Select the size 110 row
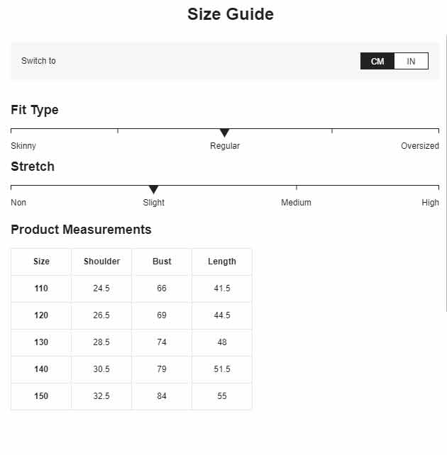 tap(131, 288)
